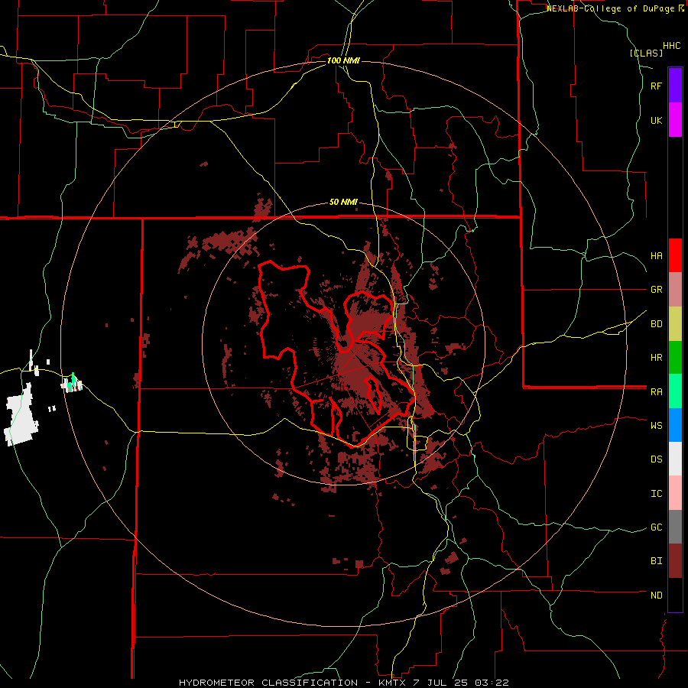Image resolution: width=688 pixels, height=688 pixels.
Task: Click the IC legend label
Action: click(x=656, y=494)
